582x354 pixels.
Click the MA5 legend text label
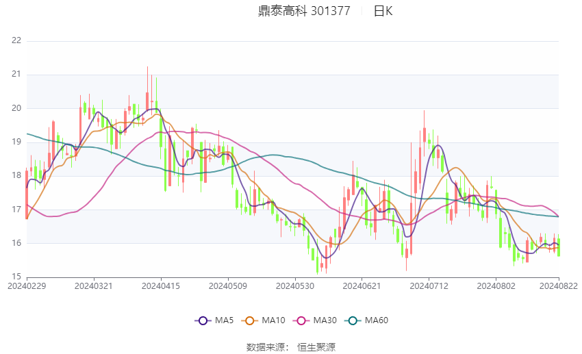coord(224,320)
